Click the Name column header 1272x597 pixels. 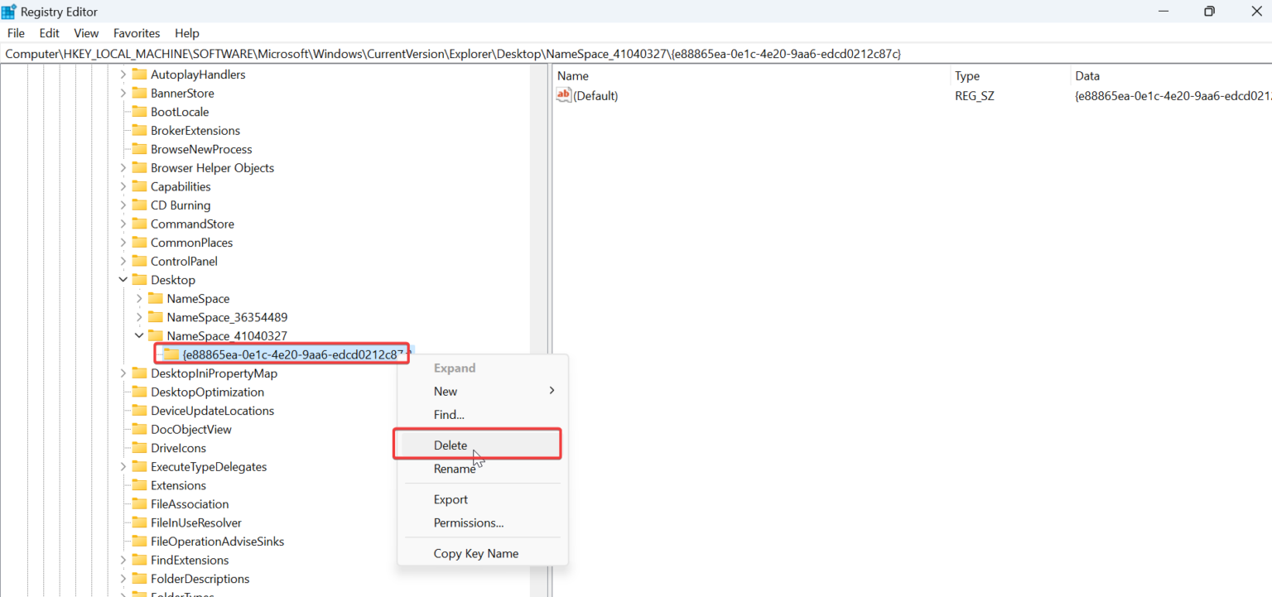click(571, 75)
